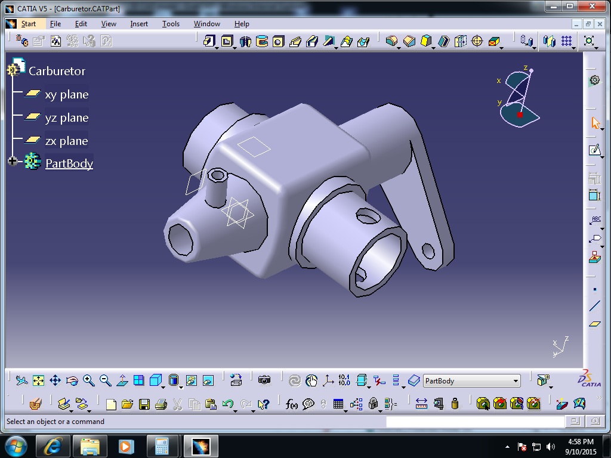Screen dimensions: 611x458
Task: Click the PartBody tree label
Action: pos(69,163)
